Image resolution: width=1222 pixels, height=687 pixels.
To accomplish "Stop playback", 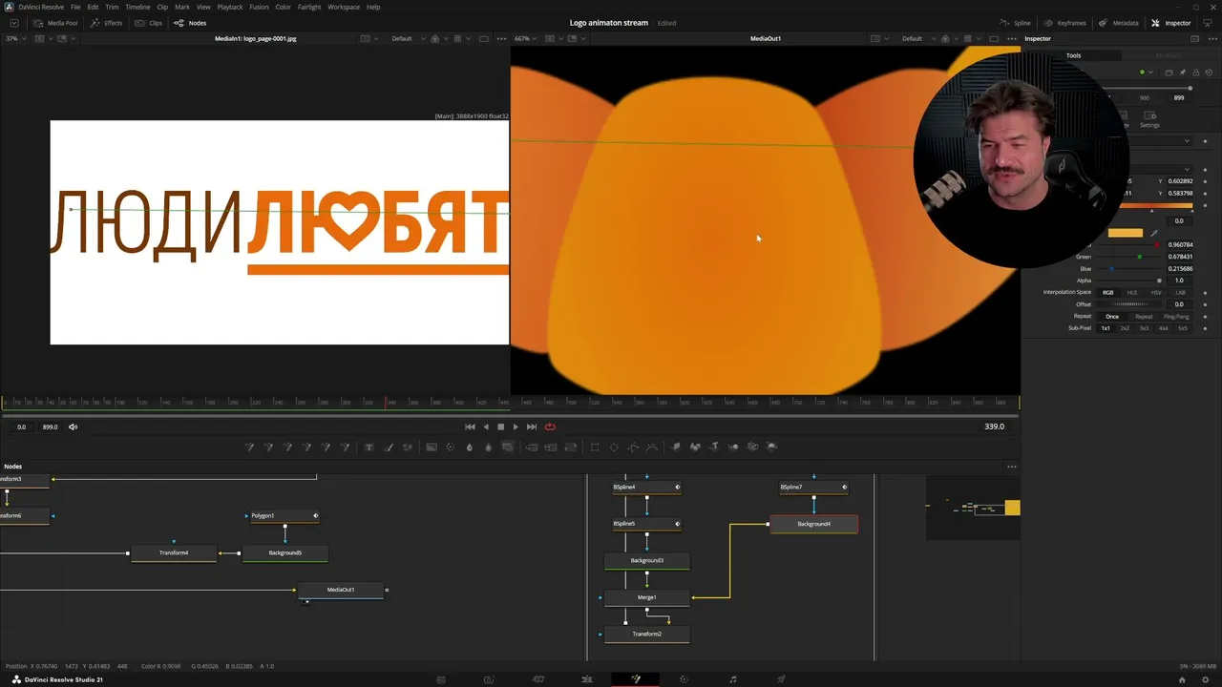I will pyautogui.click(x=500, y=427).
